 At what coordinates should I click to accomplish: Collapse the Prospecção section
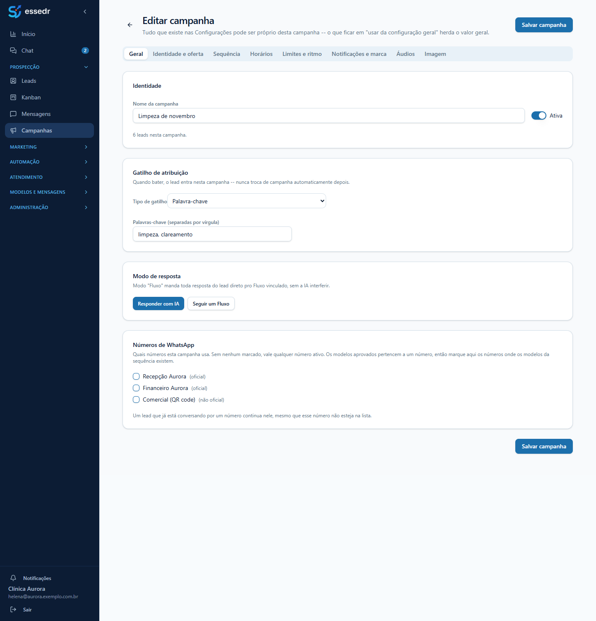point(50,67)
